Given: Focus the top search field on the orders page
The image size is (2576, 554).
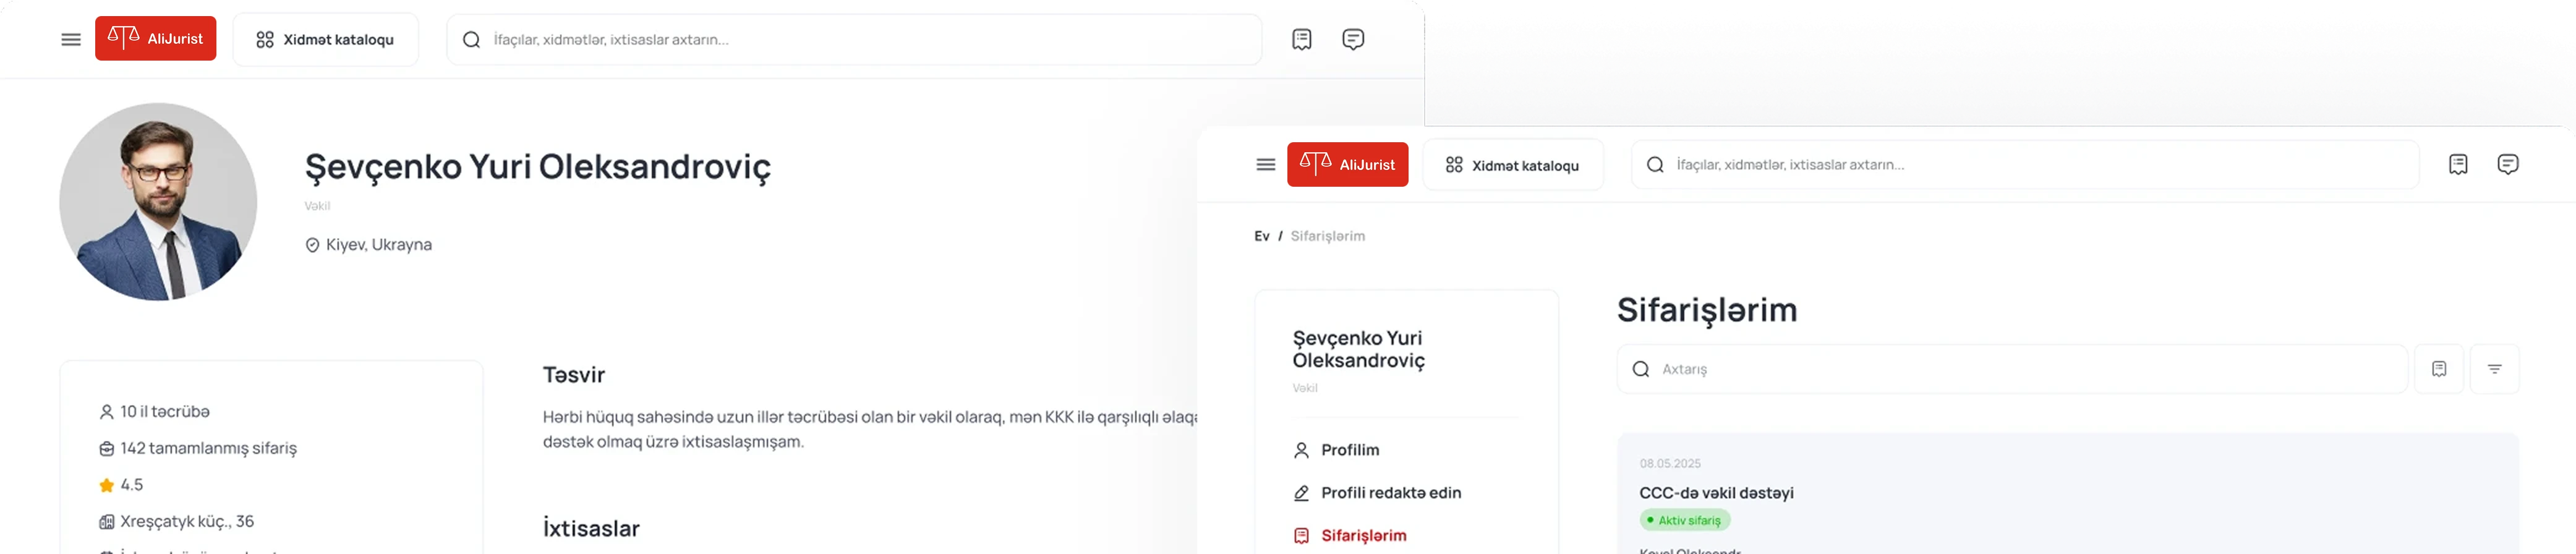Looking at the screenshot, I should pos(2025,165).
